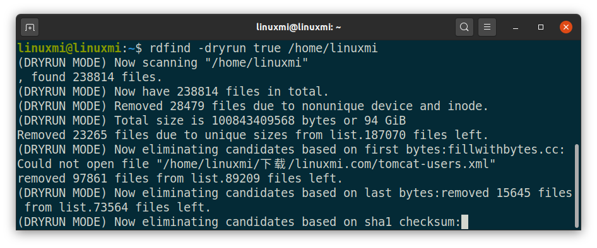
Task: Click the terminal vertical scrollbar
Action: [577, 185]
